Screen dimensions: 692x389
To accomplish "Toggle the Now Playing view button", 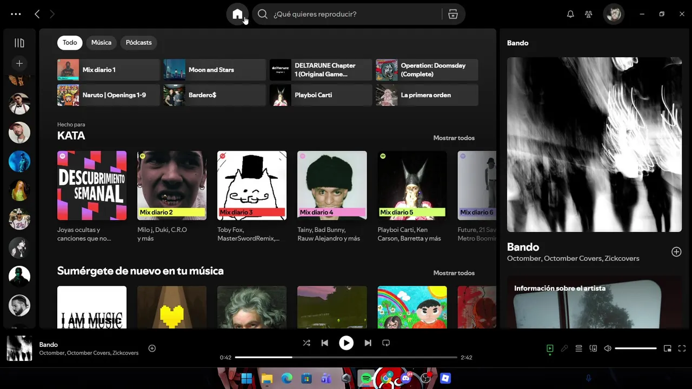I will point(550,348).
